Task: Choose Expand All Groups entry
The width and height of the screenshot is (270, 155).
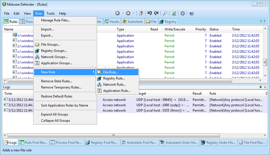Action: click(65, 114)
